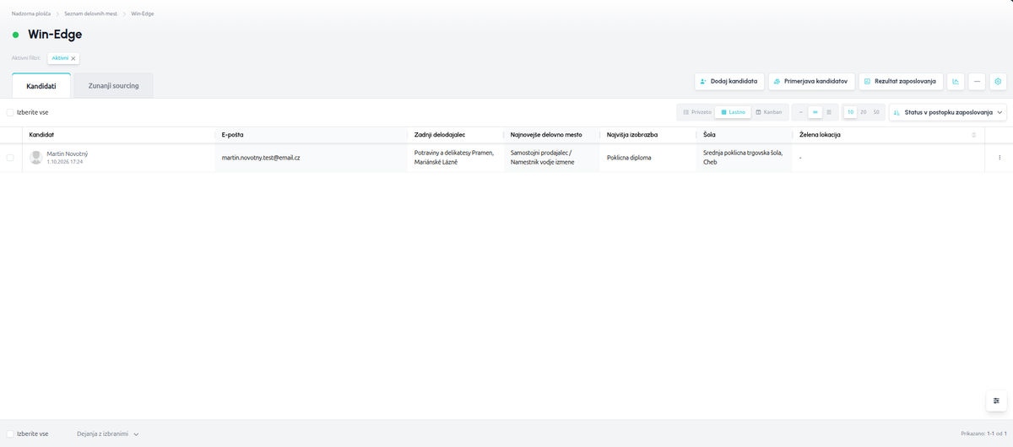Image resolution: width=1013 pixels, height=447 pixels.
Task: Open the Zunanji sourcing tab
Action: [114, 86]
